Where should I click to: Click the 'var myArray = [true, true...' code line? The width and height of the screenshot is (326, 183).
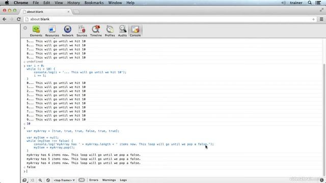pyautogui.click(x=73, y=131)
